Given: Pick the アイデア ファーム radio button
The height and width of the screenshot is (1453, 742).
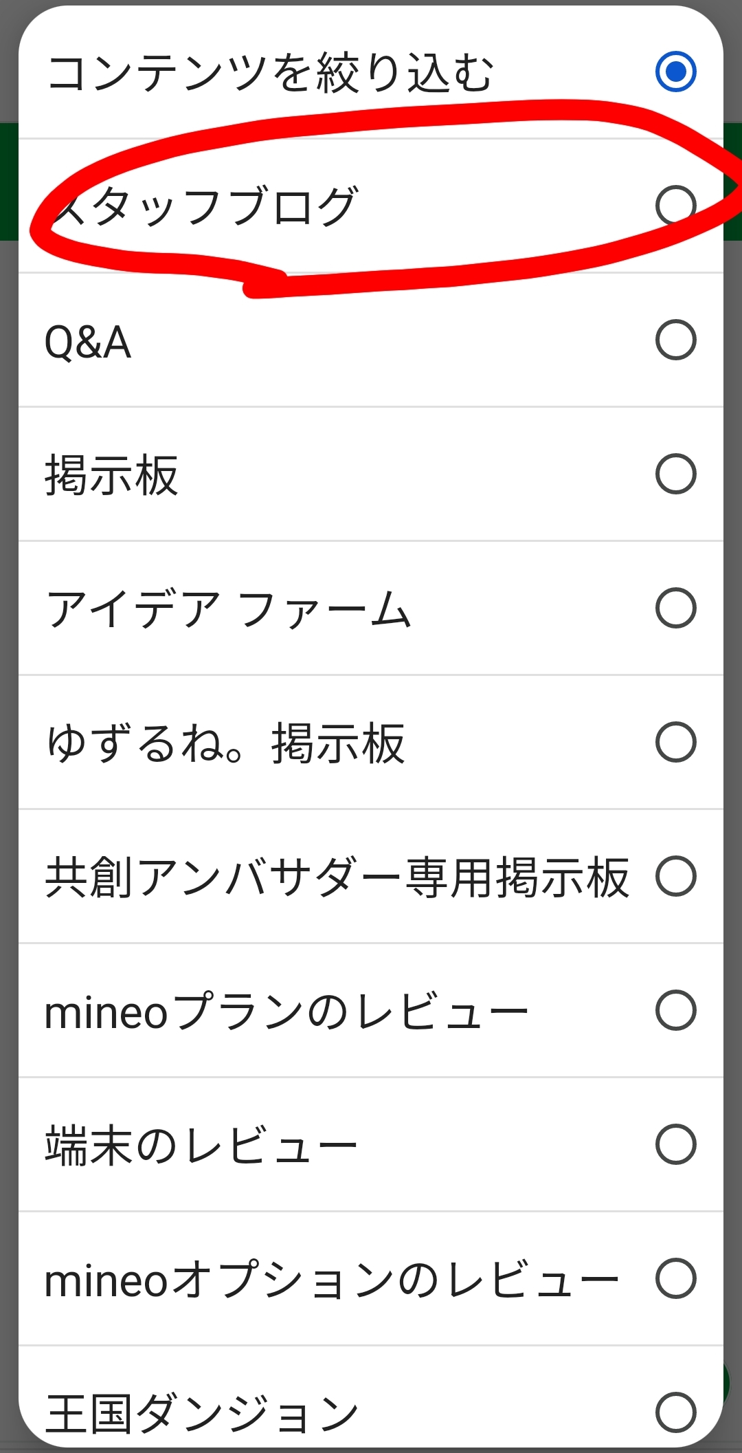Looking at the screenshot, I should (676, 608).
